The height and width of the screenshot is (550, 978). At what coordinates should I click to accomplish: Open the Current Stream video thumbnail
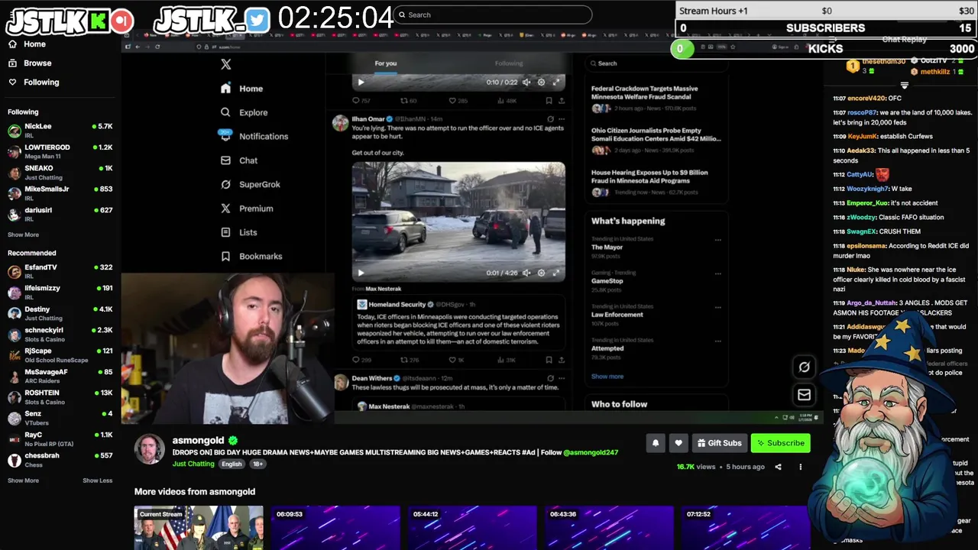pyautogui.click(x=199, y=527)
